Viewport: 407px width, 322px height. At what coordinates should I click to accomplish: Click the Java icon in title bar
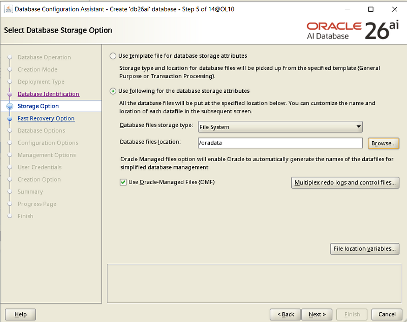[8, 9]
